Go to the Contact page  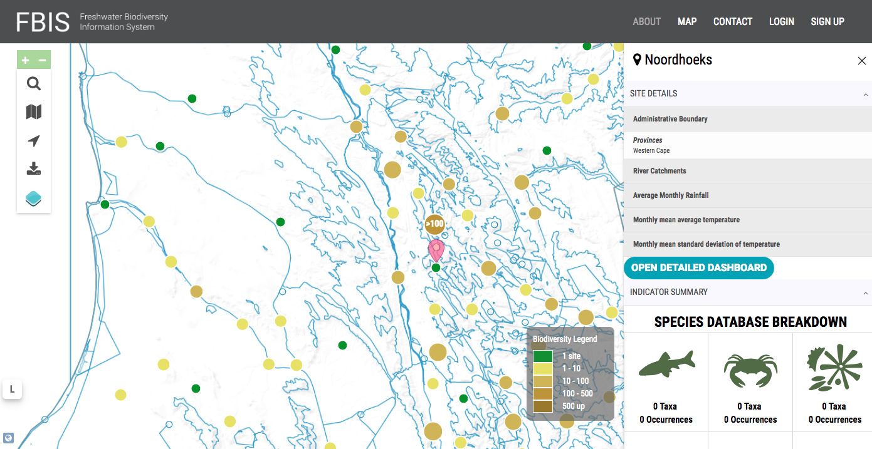click(x=732, y=21)
